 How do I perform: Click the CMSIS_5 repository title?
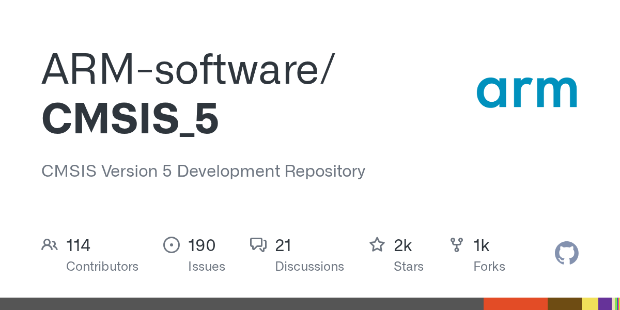click(x=130, y=118)
